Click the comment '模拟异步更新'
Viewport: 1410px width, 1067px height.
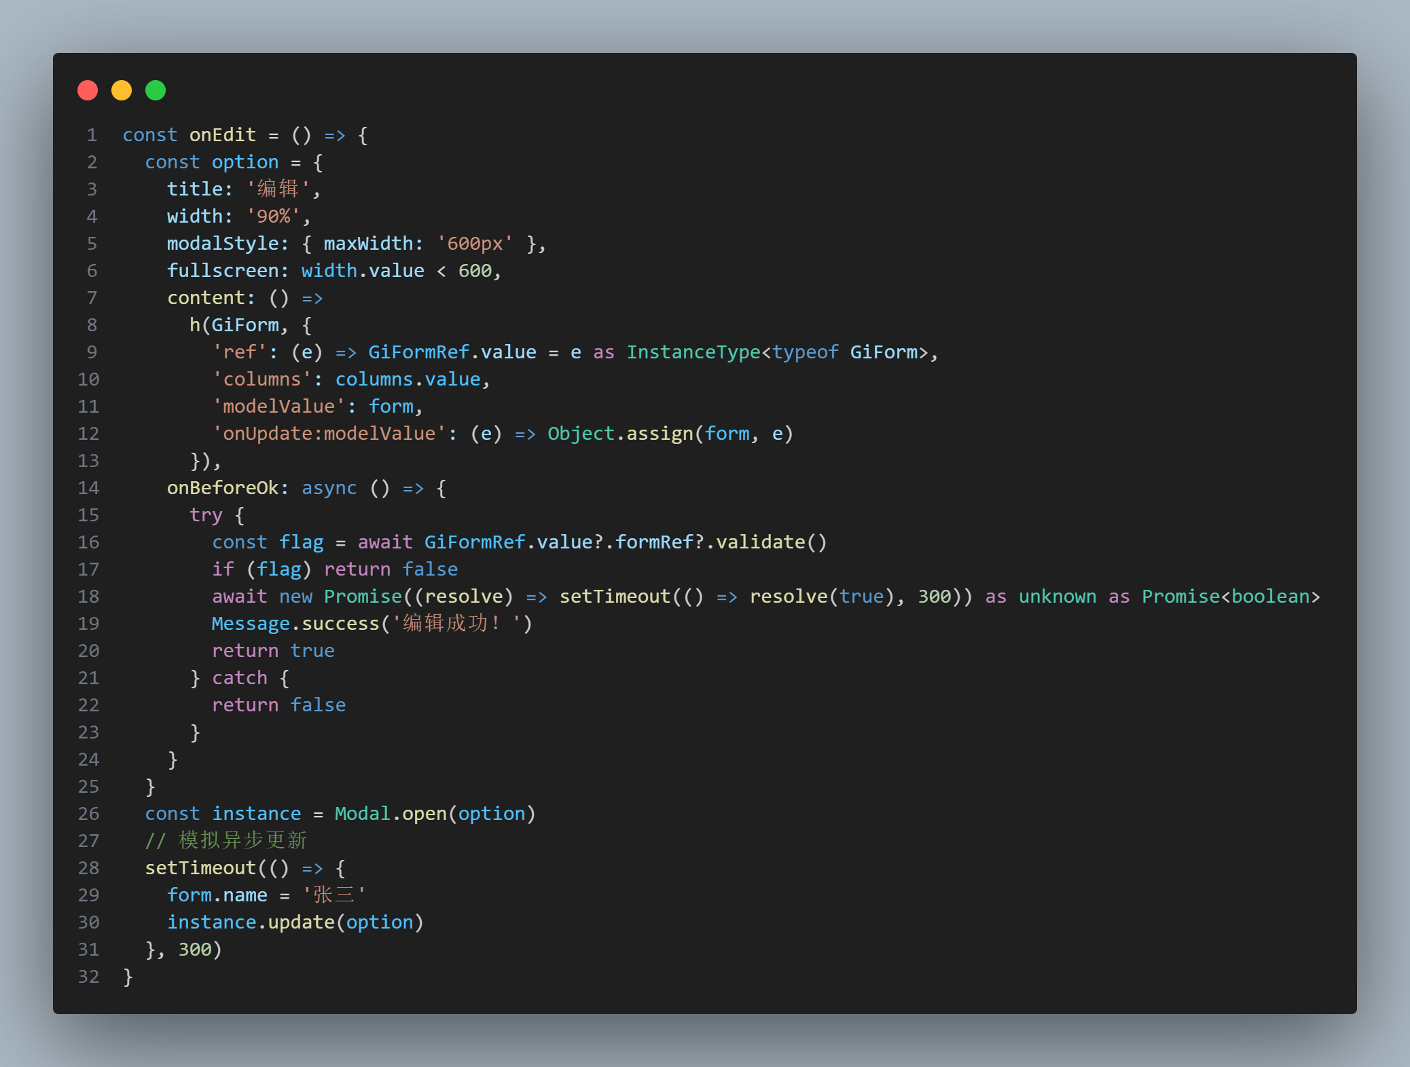(242, 840)
